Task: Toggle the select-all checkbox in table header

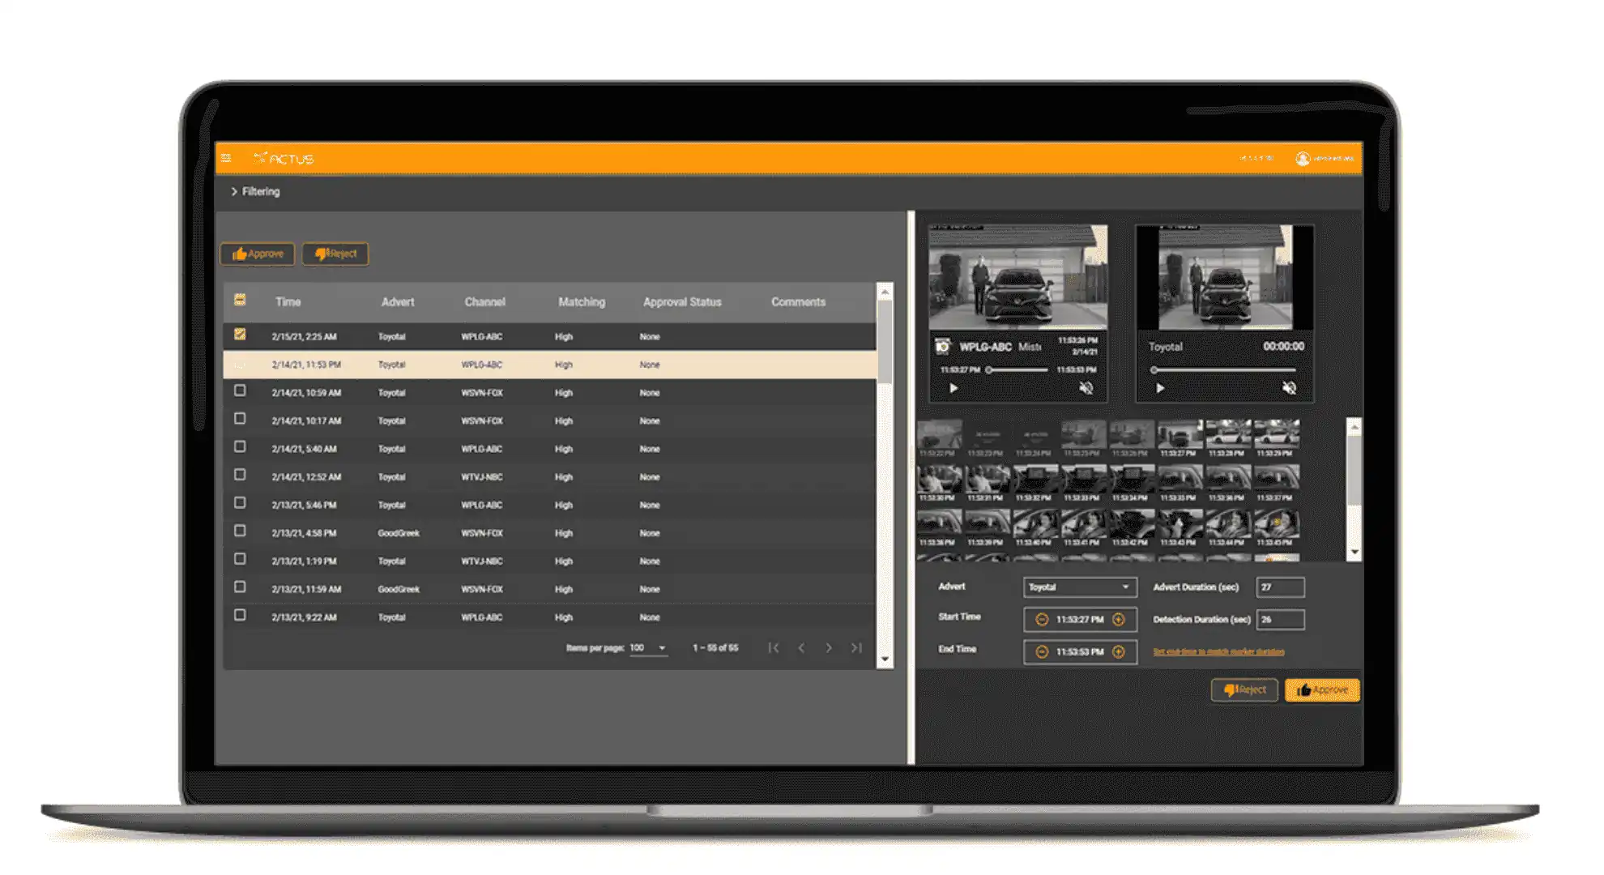Action: pos(240,300)
